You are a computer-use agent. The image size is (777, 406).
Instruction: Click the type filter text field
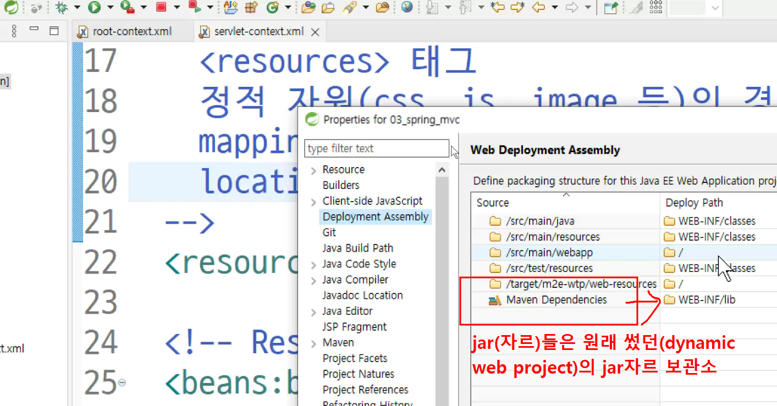point(377,148)
